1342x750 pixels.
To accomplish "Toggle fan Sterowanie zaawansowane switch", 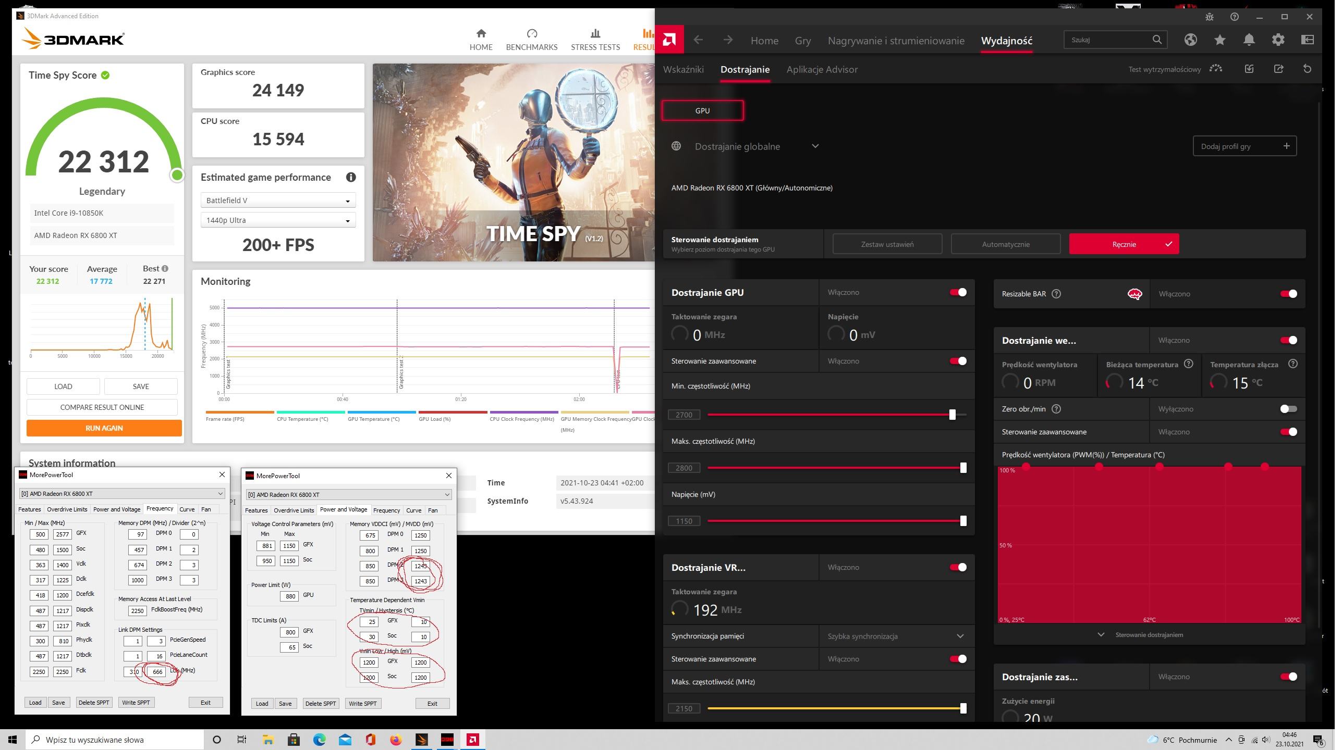I will tap(1288, 432).
